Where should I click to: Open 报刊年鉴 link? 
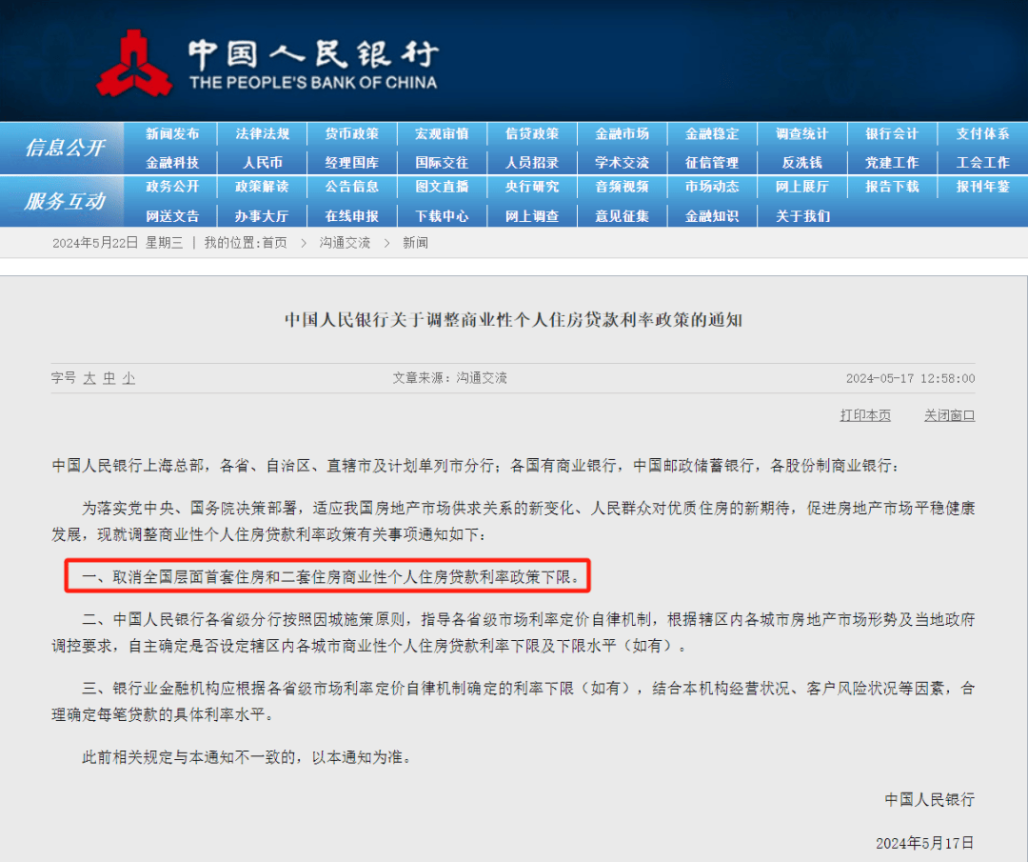tap(982, 187)
